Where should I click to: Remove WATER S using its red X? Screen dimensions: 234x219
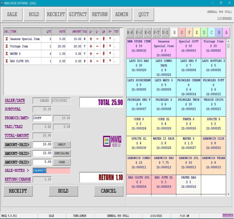click(x=6, y=54)
